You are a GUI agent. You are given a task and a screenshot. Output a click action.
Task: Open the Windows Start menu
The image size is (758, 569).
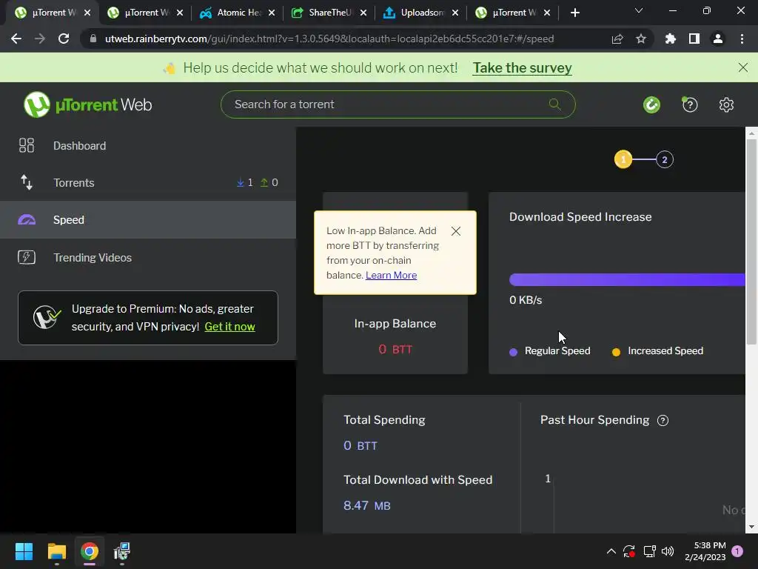coord(24,551)
